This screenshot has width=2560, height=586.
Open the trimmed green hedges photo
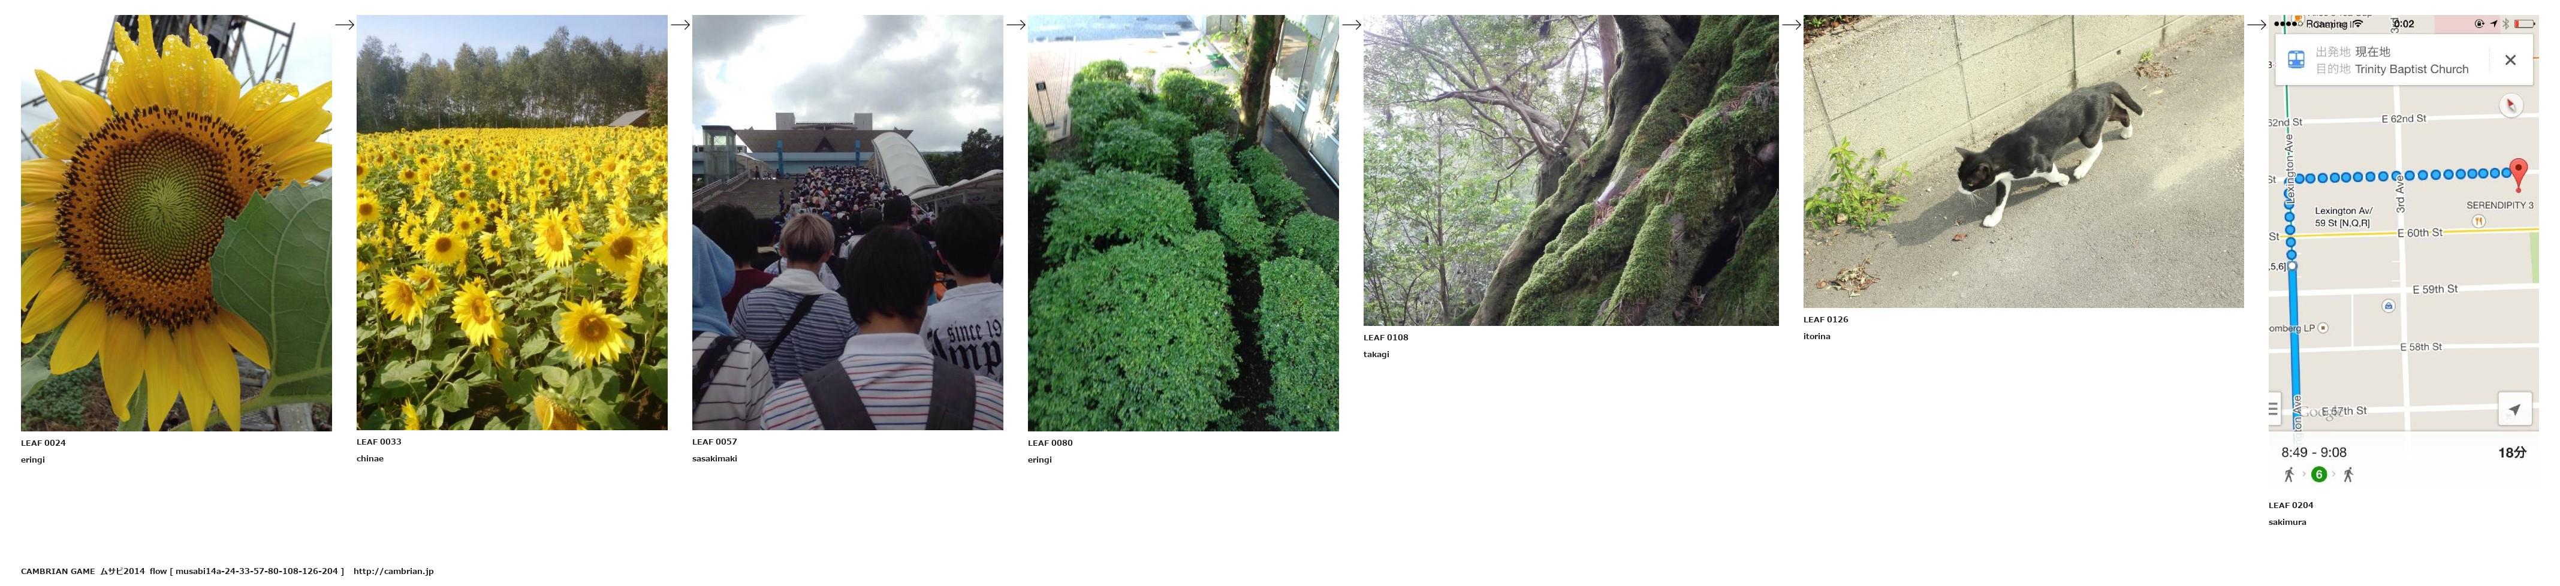(1183, 222)
